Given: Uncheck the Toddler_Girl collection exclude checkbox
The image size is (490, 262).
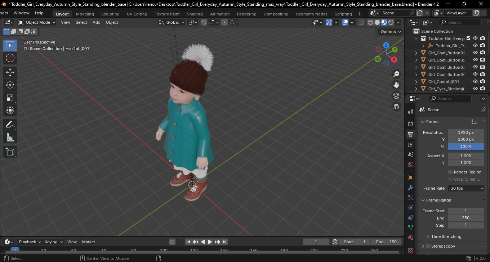Looking at the screenshot, I should click(x=468, y=38).
